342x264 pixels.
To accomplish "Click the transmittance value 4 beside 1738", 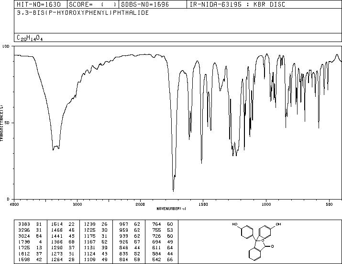I will coord(40,242).
